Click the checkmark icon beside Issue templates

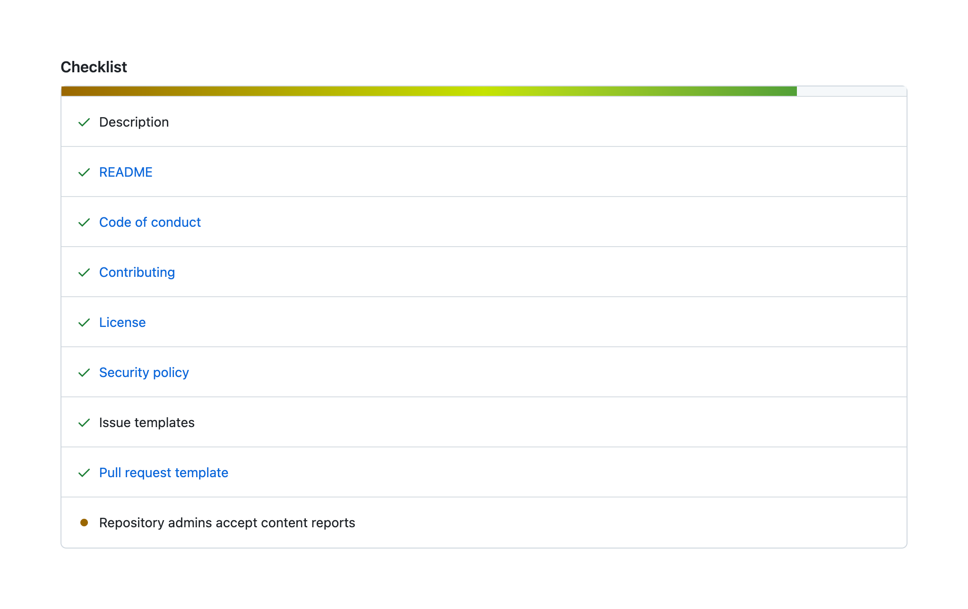[84, 423]
